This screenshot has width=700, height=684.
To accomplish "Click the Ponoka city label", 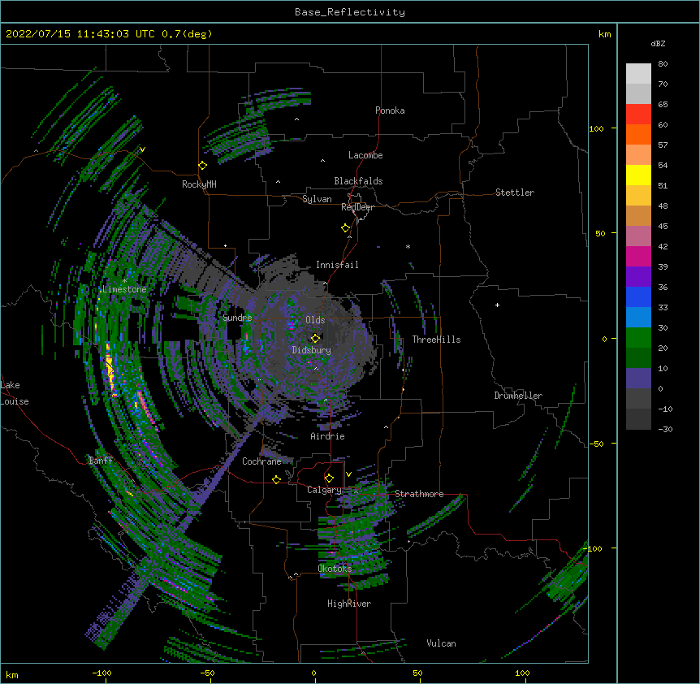I will point(390,110).
